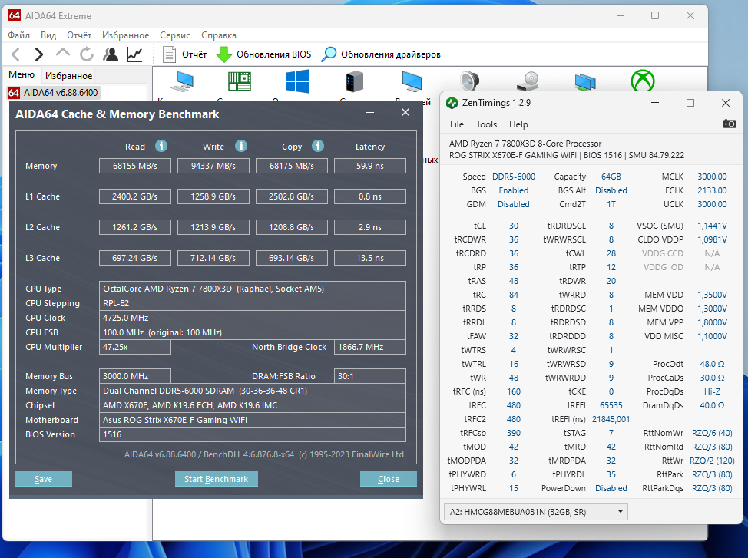Maximize the ZenTimings window
Image resolution: width=748 pixels, height=558 pixels.
point(690,103)
